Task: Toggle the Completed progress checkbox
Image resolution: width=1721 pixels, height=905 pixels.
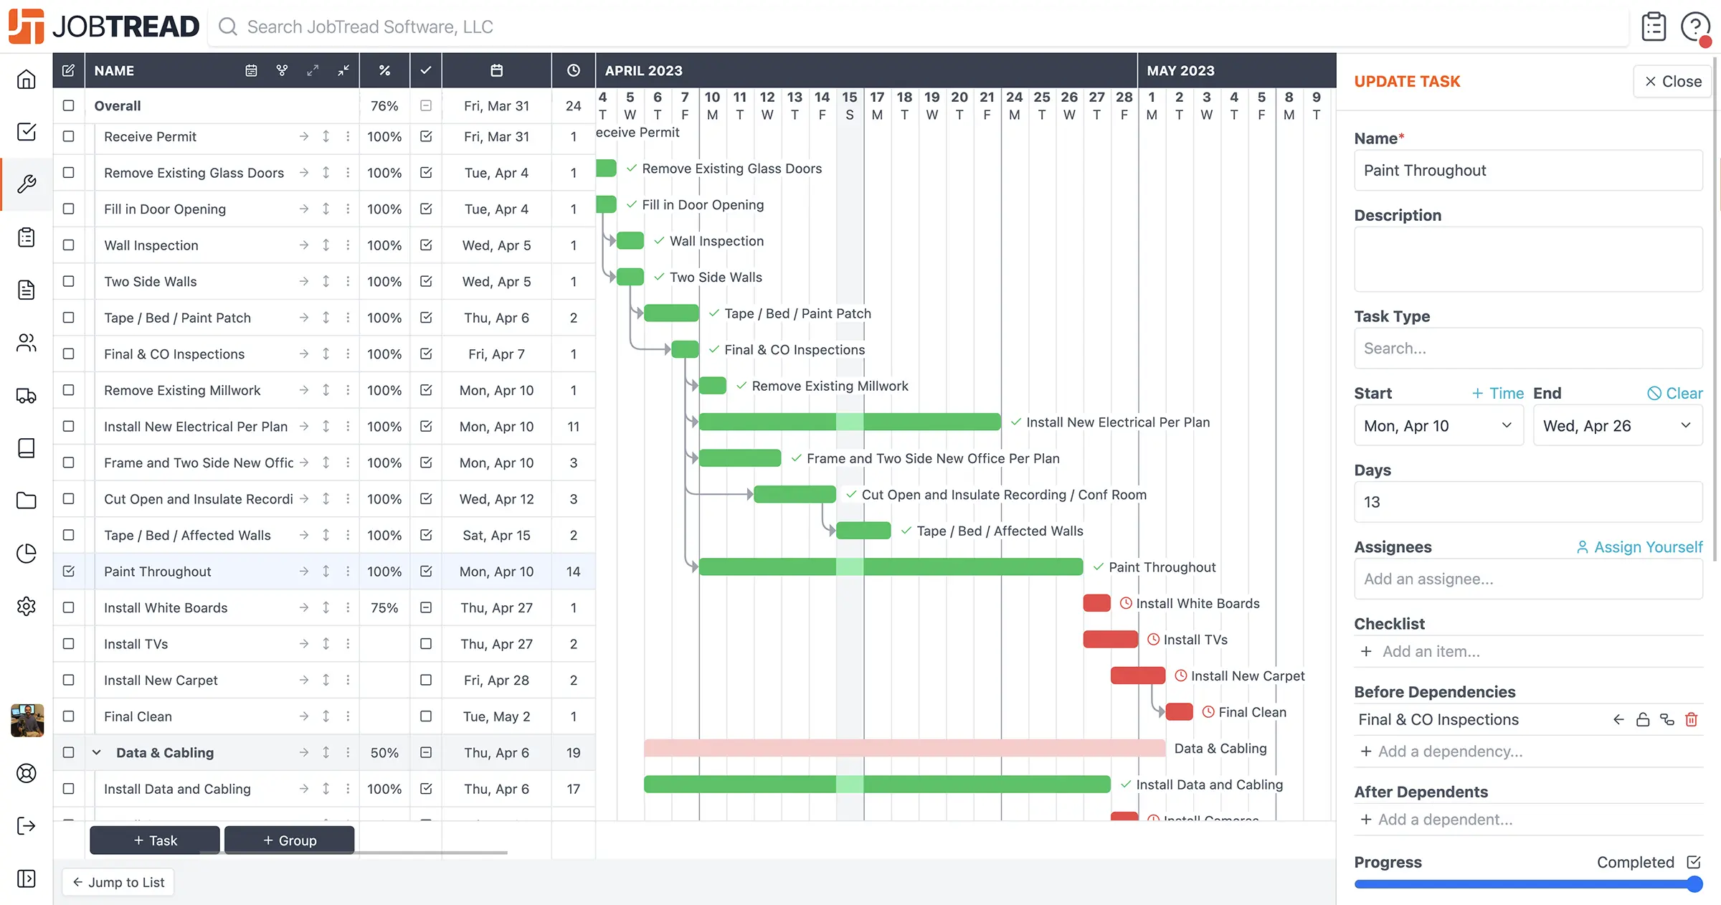Action: (x=1694, y=862)
